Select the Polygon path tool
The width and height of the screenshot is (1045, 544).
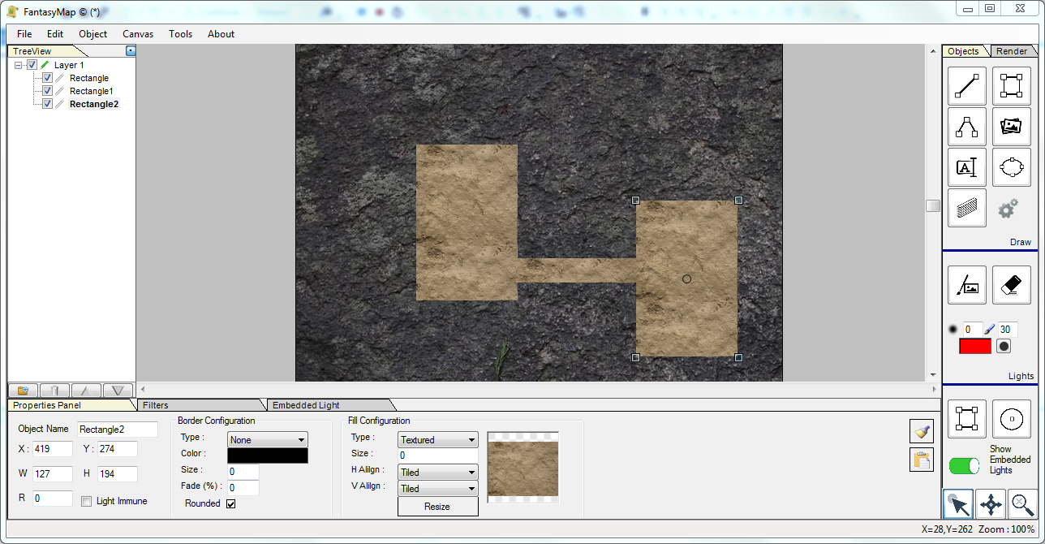click(967, 127)
